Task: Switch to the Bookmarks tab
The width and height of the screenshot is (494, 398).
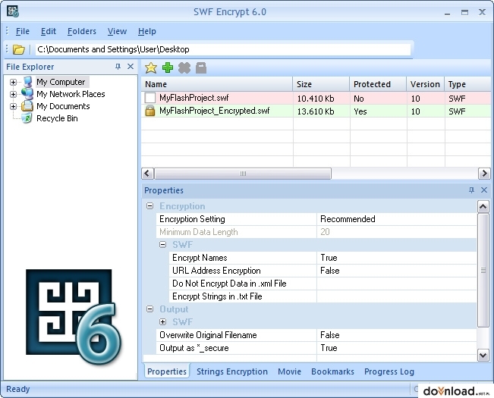Action: (x=332, y=371)
